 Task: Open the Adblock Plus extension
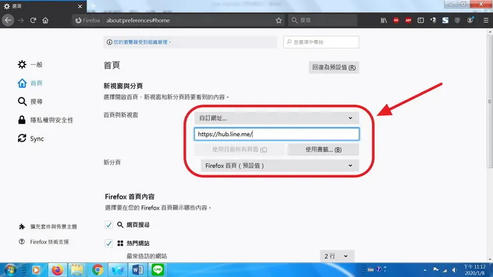click(x=408, y=21)
